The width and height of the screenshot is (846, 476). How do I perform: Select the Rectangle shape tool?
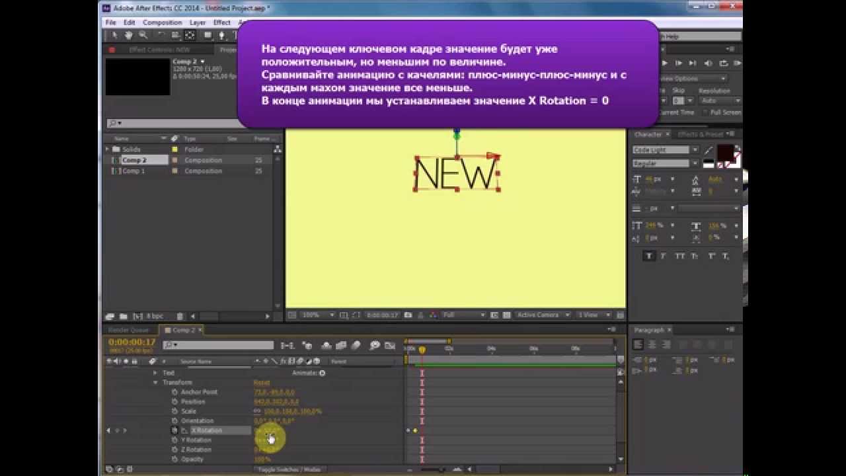(208, 35)
